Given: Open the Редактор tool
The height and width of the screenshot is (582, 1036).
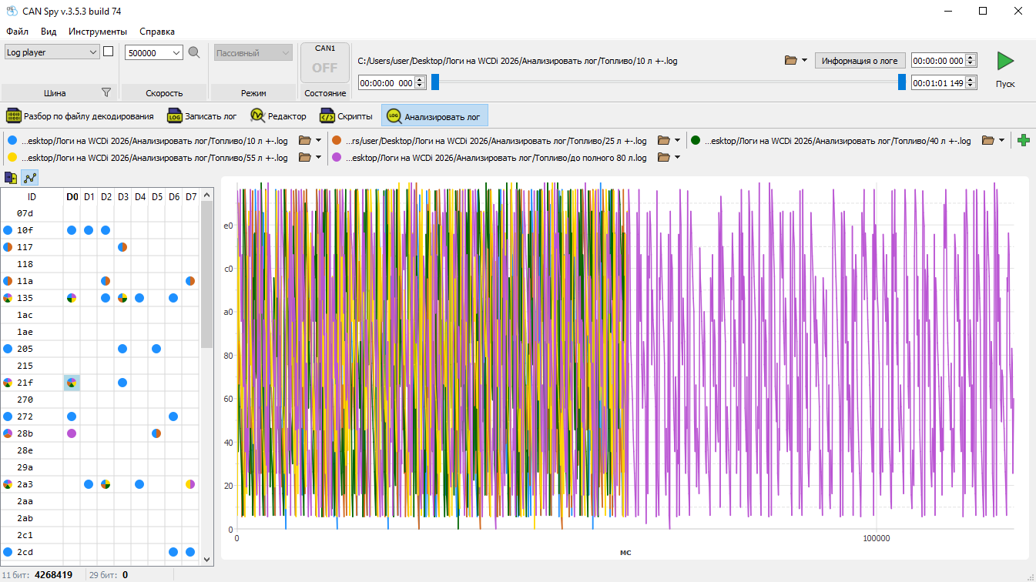Looking at the screenshot, I should point(278,116).
